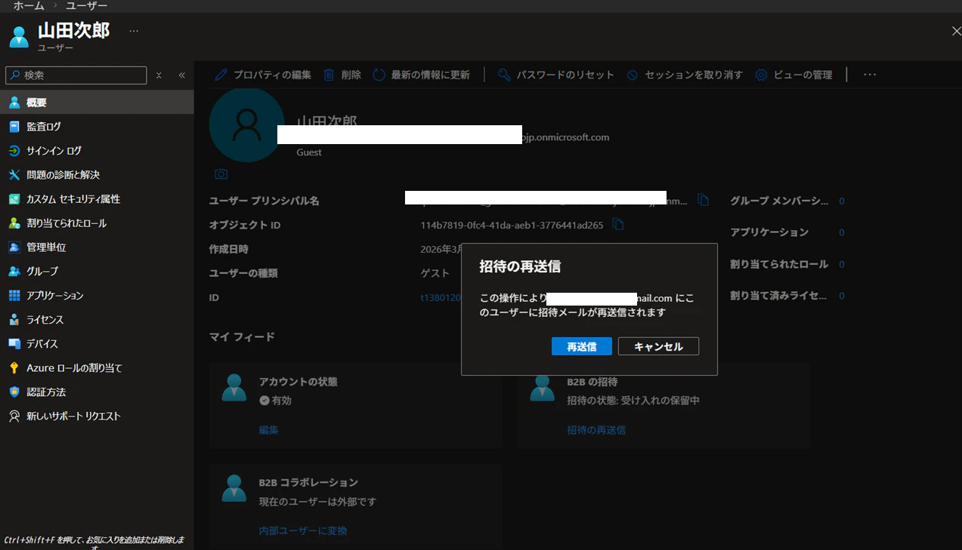This screenshot has width=962, height=550.
Task: Click the プロパティの編集 pencil icon
Action: coord(221,75)
